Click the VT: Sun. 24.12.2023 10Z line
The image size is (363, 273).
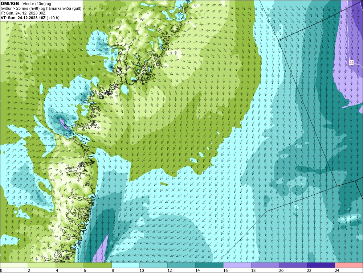pyautogui.click(x=30, y=18)
